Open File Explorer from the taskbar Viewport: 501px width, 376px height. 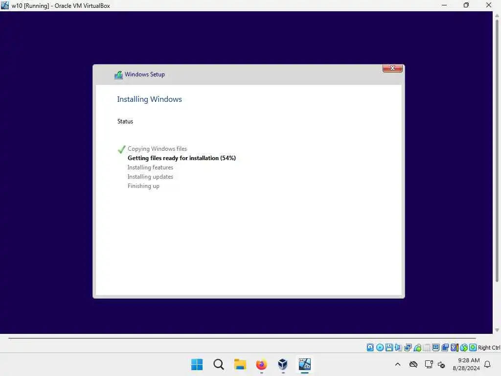(240, 364)
